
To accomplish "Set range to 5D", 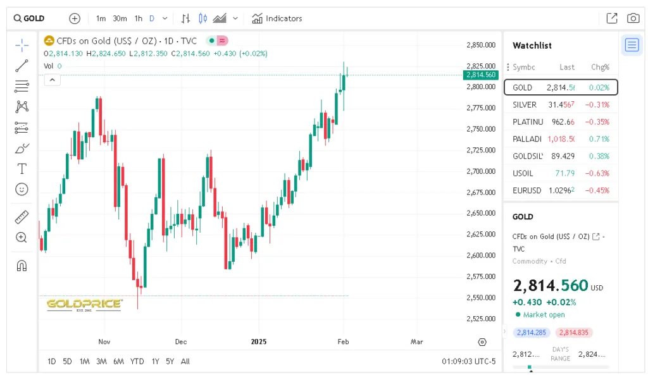I will [67, 361].
